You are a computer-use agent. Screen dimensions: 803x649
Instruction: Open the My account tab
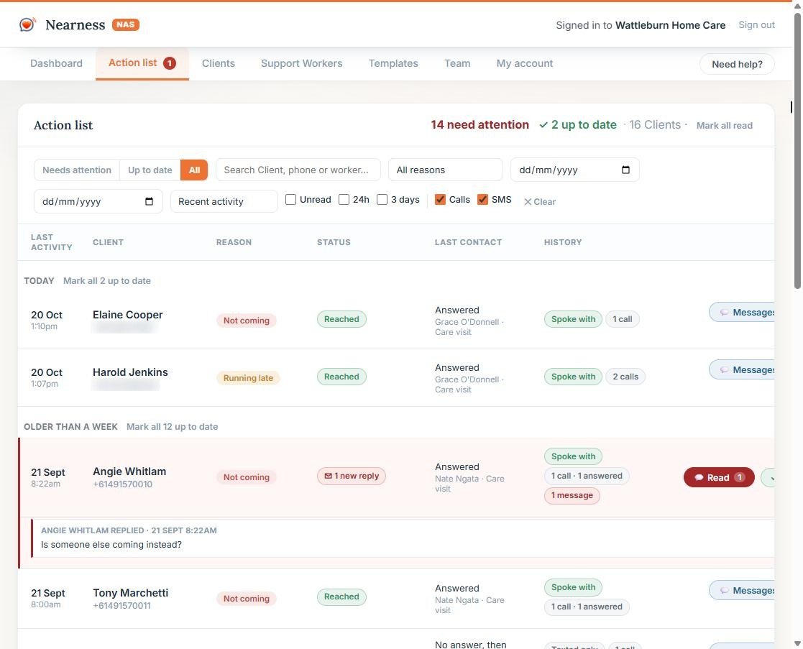coord(524,63)
